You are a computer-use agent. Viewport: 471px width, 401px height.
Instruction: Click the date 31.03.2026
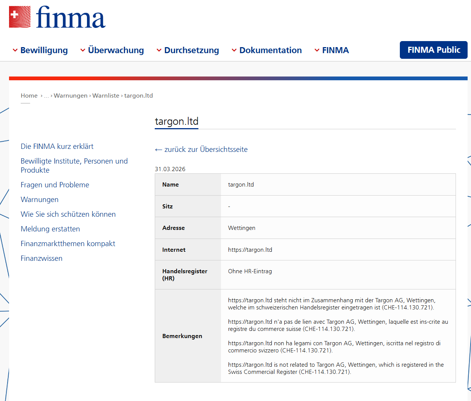[170, 169]
